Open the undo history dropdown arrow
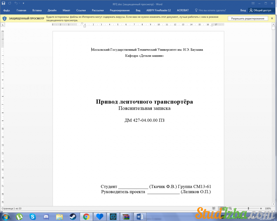The height and width of the screenshot is (221, 277). coord(19,3)
